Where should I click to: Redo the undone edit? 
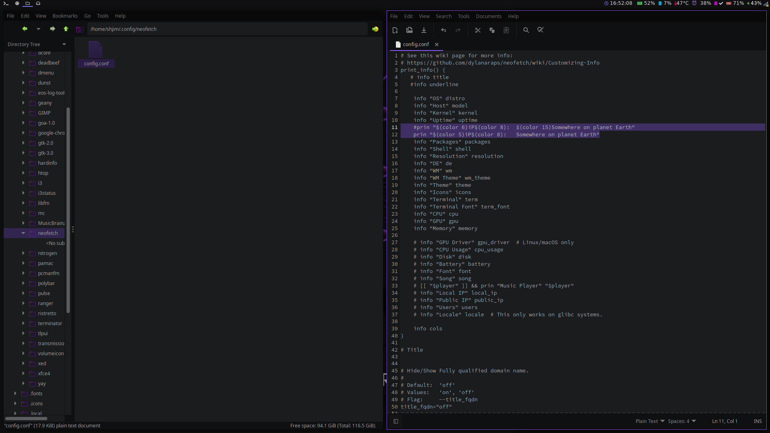coord(458,30)
